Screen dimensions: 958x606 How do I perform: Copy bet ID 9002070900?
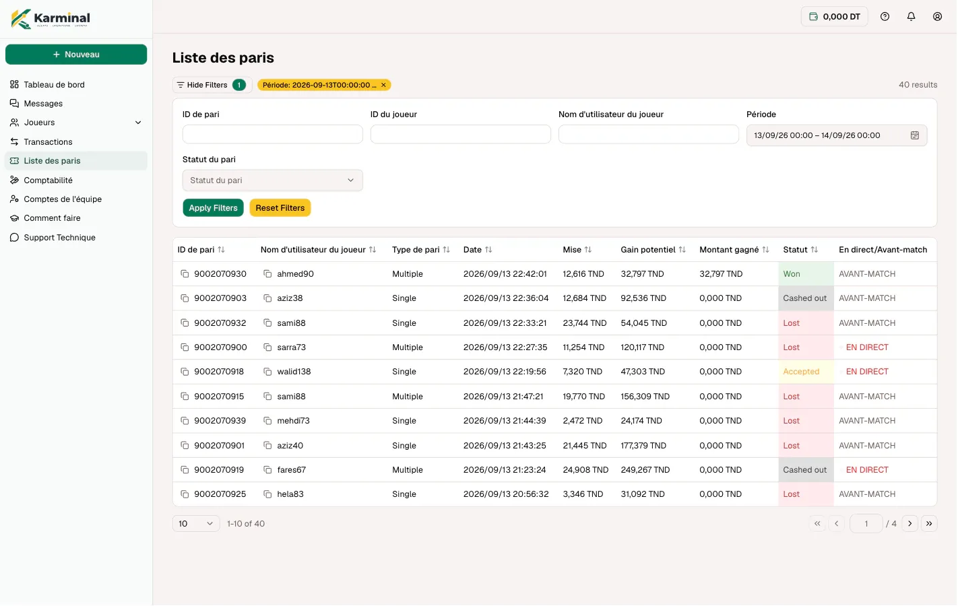[x=185, y=347]
